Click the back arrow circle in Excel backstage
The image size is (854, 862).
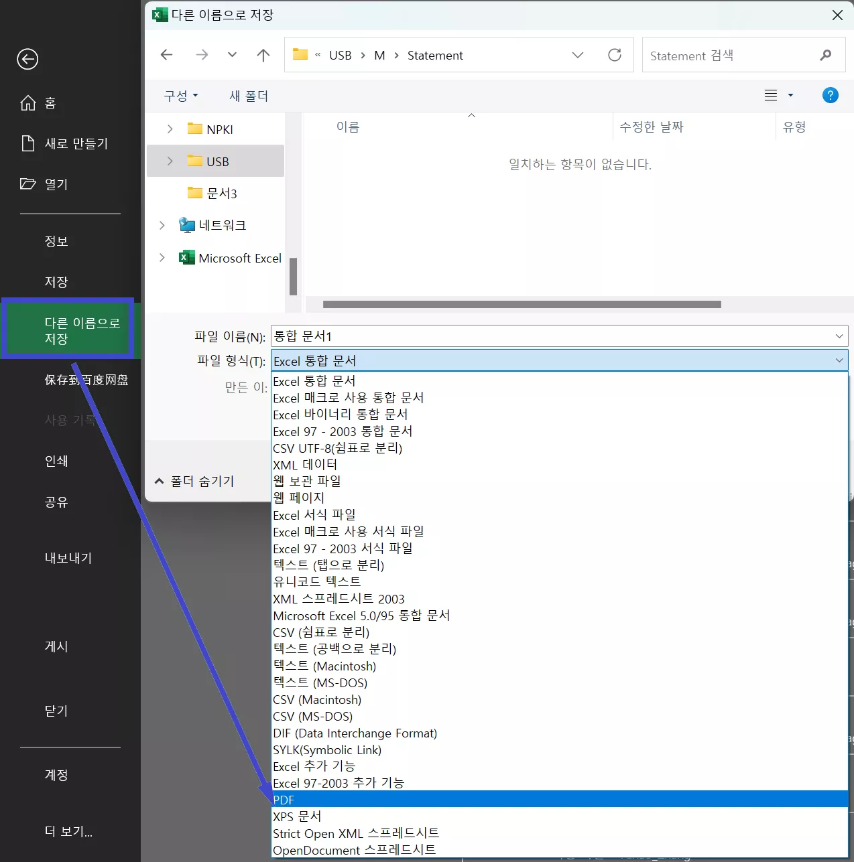pos(27,59)
